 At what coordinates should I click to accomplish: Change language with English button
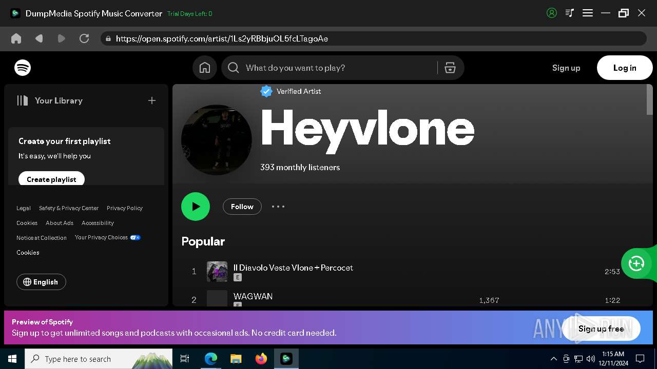(x=41, y=282)
